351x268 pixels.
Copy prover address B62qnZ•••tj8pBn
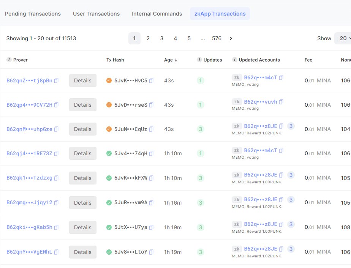(x=56, y=80)
